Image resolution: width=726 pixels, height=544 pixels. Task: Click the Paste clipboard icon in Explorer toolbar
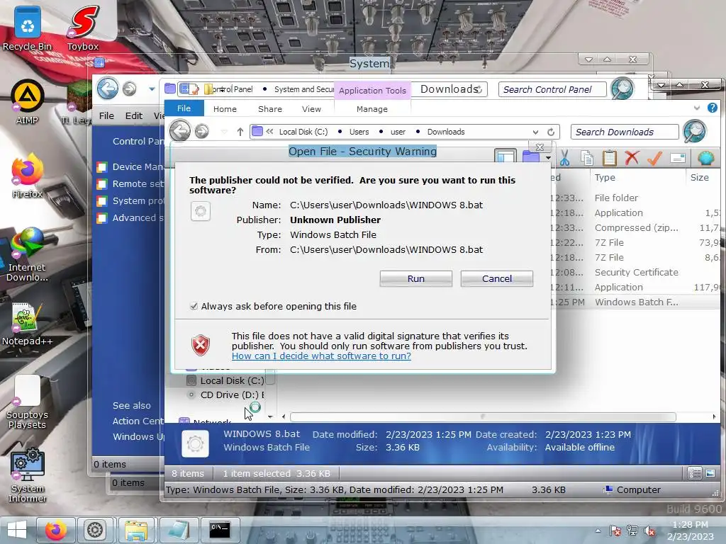point(609,158)
